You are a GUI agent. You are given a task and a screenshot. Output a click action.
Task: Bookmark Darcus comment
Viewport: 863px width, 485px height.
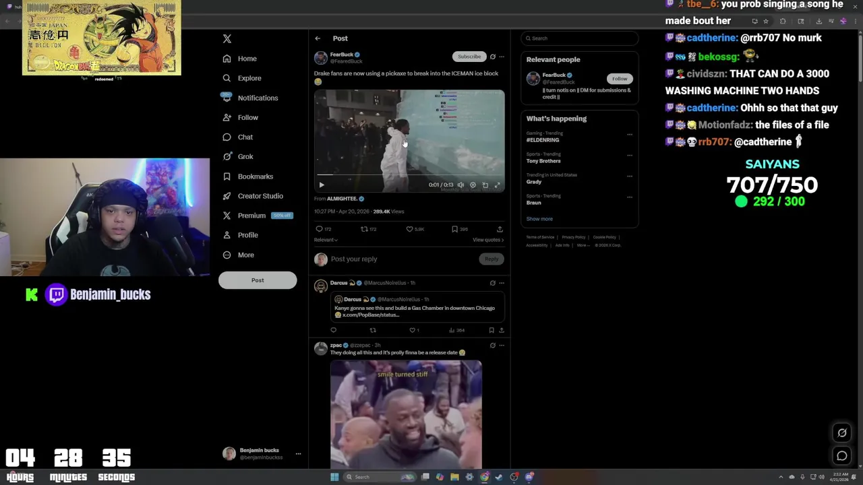click(x=492, y=330)
